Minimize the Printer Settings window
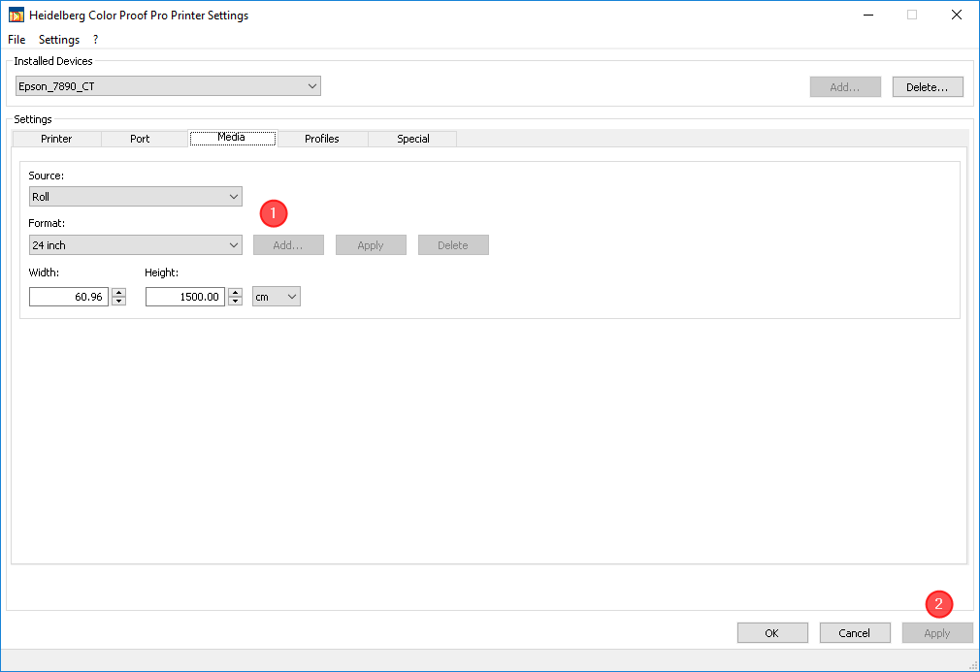The image size is (980, 672). pos(868,15)
